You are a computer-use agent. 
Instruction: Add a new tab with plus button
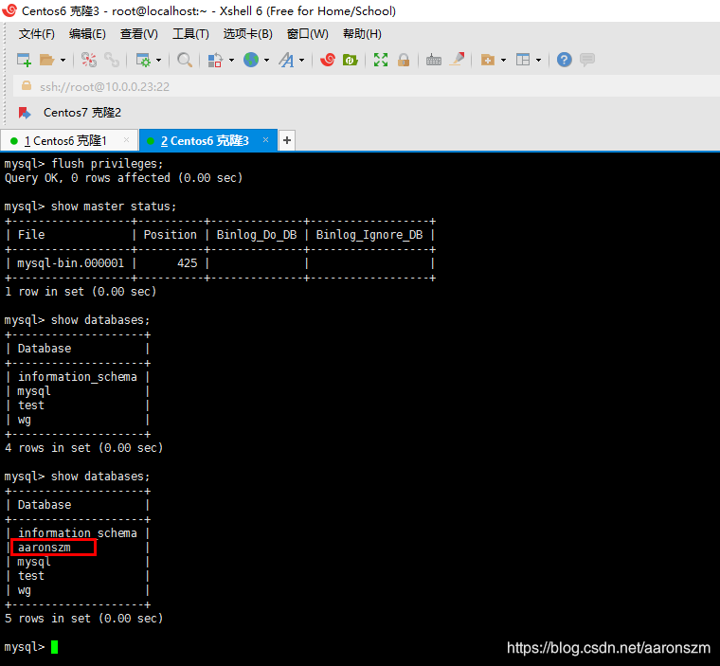point(287,140)
